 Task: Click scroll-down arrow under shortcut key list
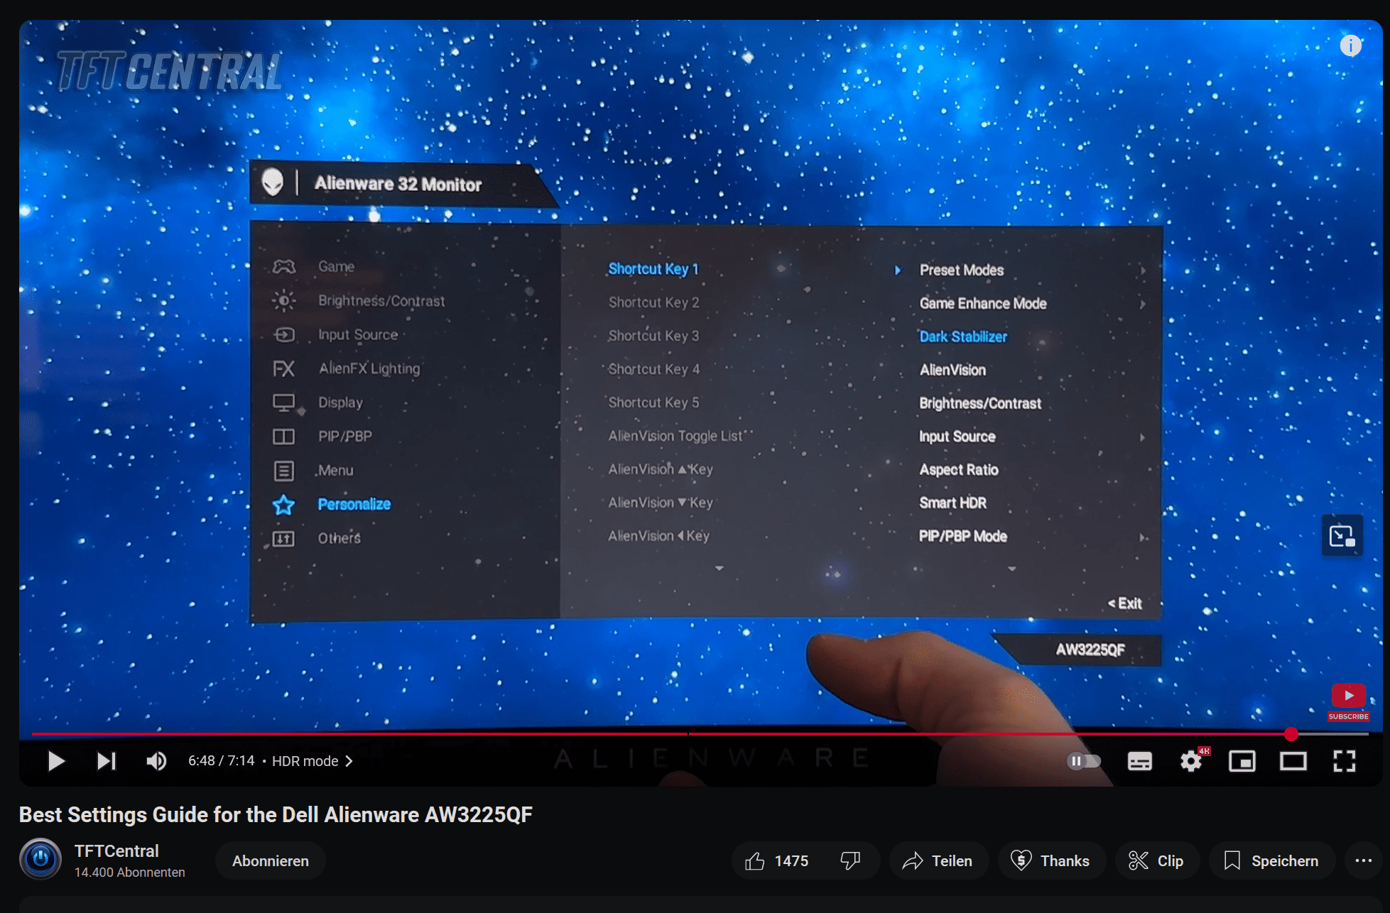pyautogui.click(x=720, y=568)
